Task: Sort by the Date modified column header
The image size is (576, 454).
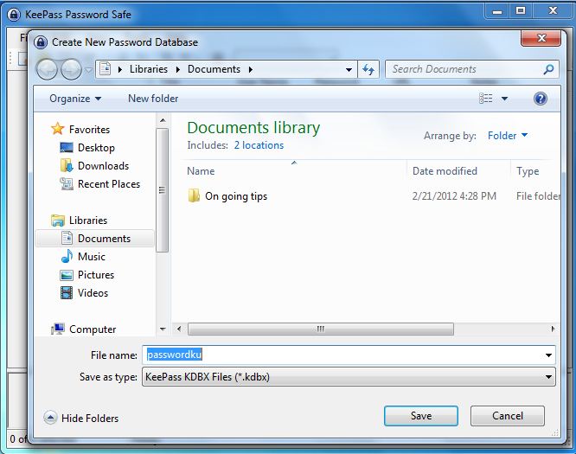Action: click(459, 171)
